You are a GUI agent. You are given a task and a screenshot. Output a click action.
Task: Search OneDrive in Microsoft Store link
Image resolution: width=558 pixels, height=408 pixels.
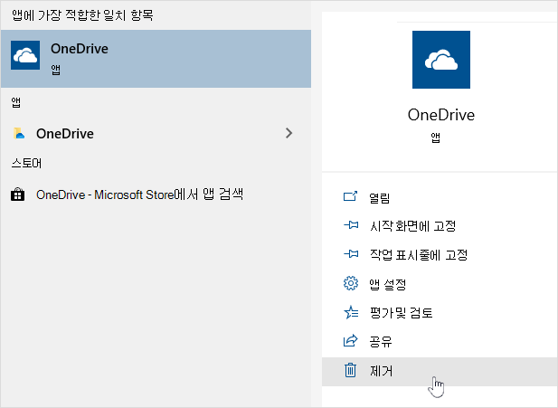[x=139, y=195]
